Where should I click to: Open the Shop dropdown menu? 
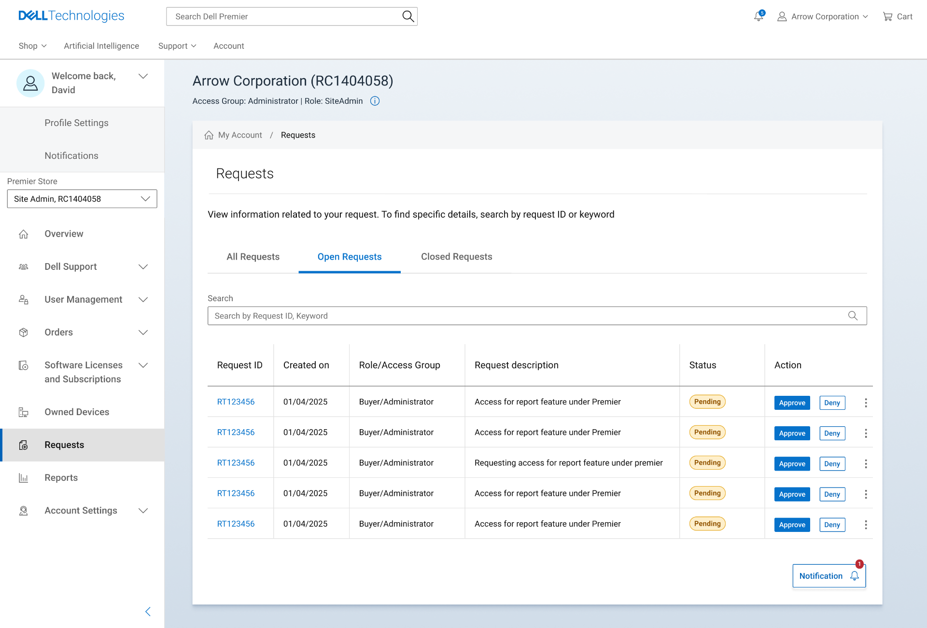pyautogui.click(x=32, y=46)
